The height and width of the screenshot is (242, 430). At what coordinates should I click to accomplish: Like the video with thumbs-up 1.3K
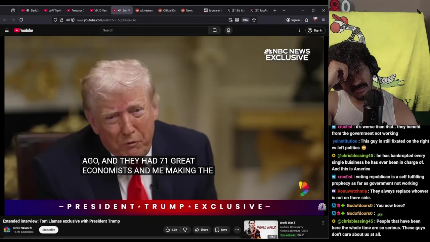point(171,230)
